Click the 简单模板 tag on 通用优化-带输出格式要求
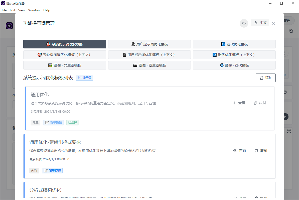299x200 pixels. click(52, 171)
